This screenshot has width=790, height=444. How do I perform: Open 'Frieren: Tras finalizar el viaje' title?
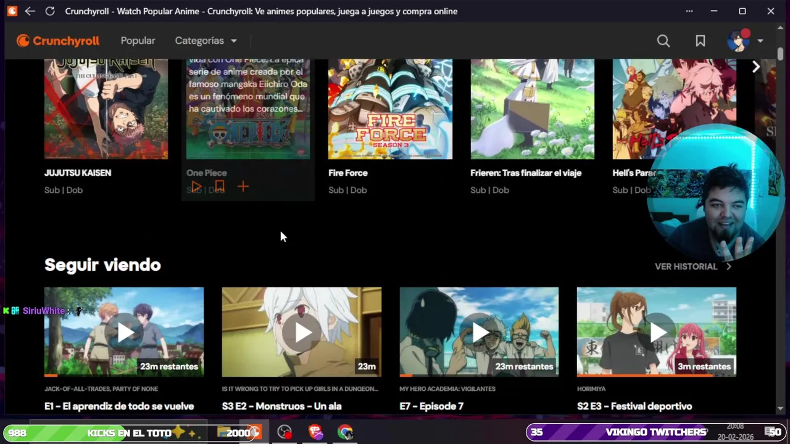click(x=526, y=173)
